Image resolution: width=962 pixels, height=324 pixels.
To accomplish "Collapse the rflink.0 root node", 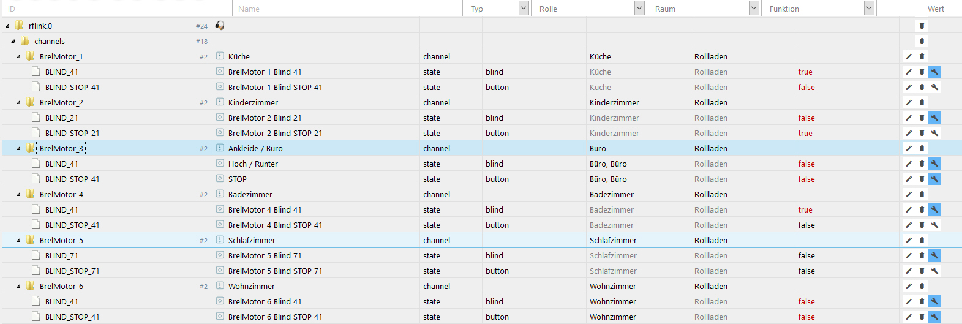I will pos(7,26).
